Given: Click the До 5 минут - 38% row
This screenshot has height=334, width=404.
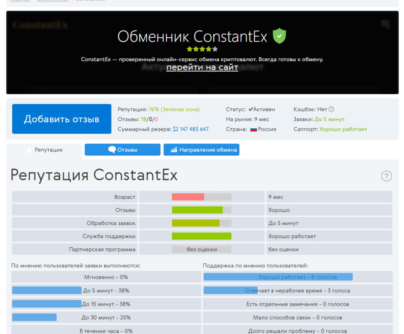Looking at the screenshot, I should coord(106,290).
